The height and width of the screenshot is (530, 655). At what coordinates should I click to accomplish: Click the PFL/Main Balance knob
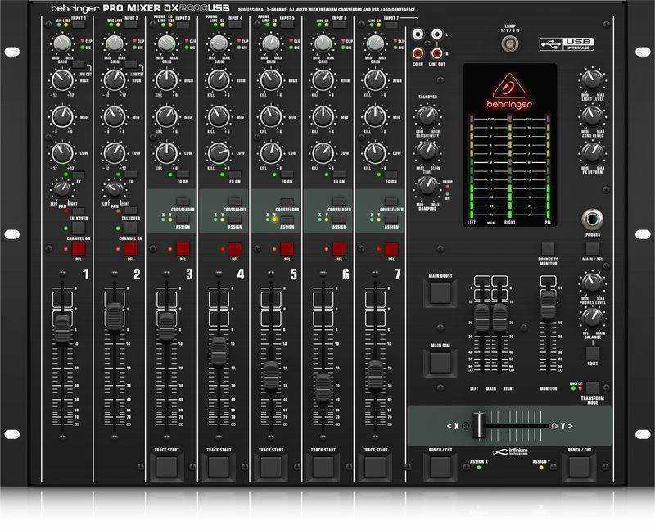pos(592,317)
